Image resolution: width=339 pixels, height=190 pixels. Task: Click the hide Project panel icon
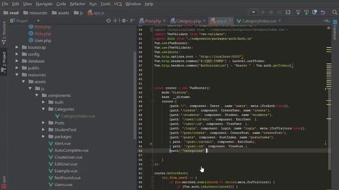(132, 21)
